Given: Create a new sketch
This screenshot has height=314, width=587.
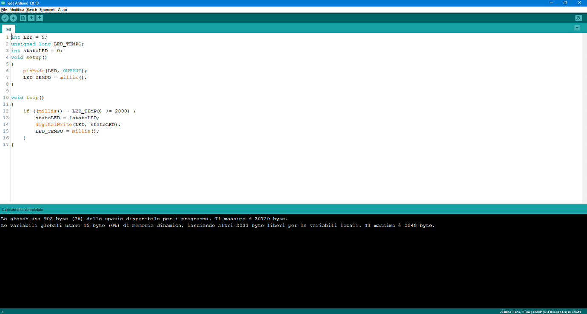Looking at the screenshot, I should pos(22,18).
